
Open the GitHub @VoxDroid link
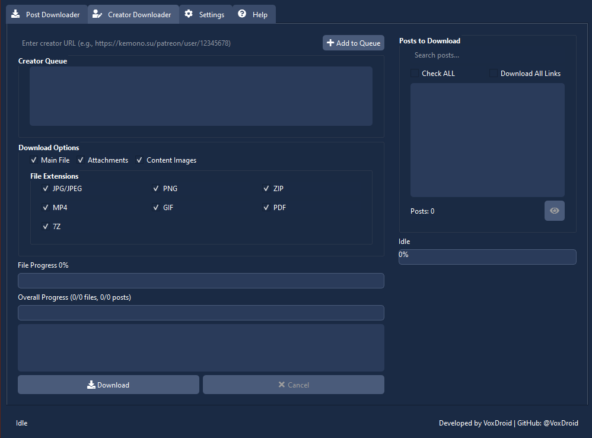coord(546,423)
